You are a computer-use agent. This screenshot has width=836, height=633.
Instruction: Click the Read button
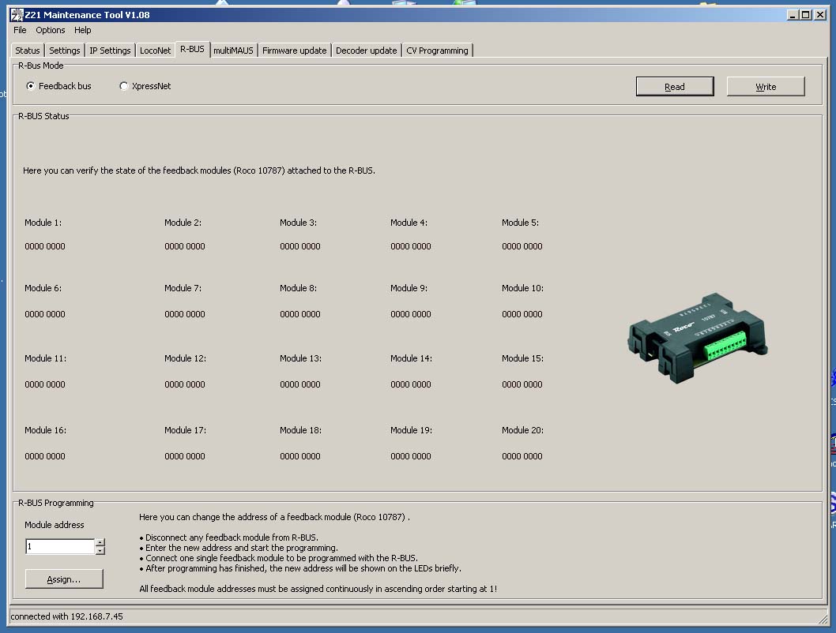tap(675, 86)
